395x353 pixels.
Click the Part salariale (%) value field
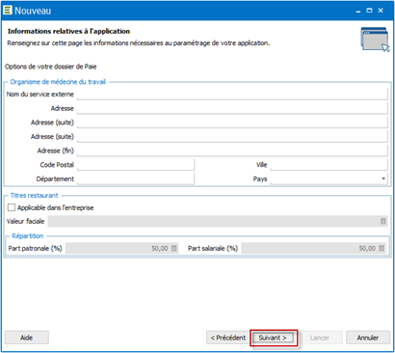313,248
